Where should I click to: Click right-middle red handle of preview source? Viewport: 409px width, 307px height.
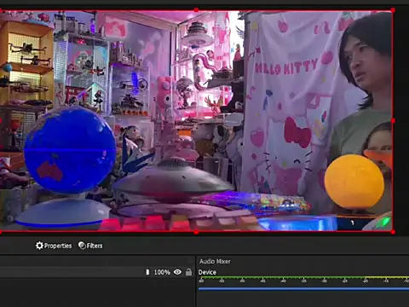[393, 121]
